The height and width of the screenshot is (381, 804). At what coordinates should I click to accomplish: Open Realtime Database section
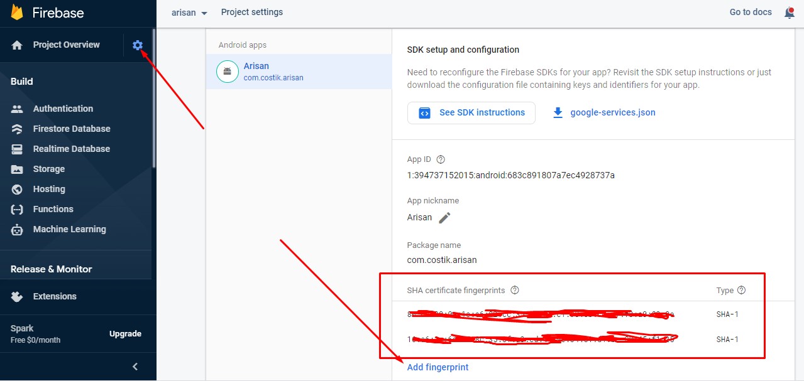pos(72,149)
